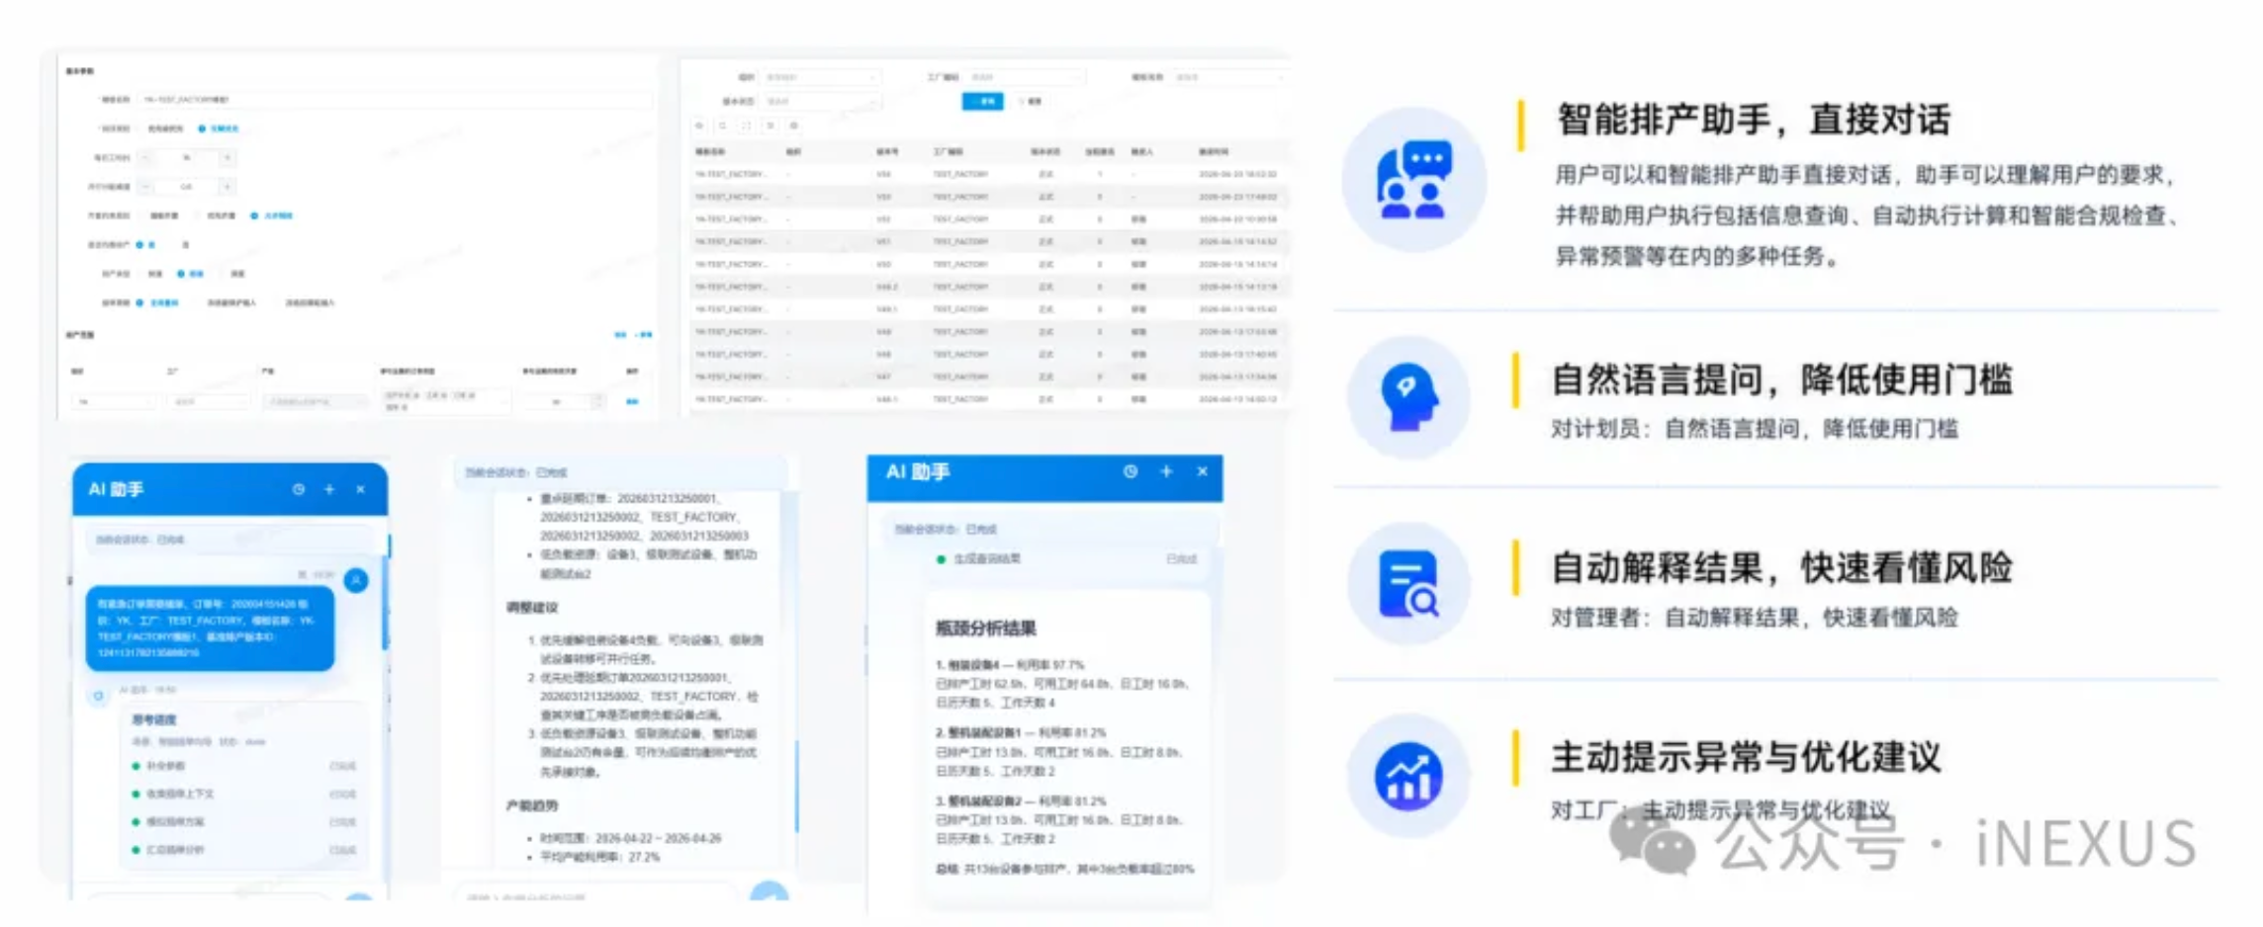Screen dimensions: 2263x927
Task: Select the table row with version V51
Action: tap(989, 241)
